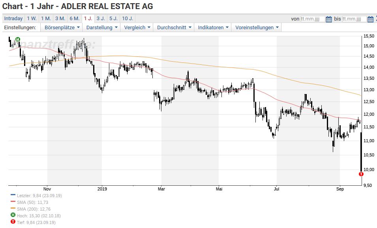
Task: Click the 'Mai' x-axis label
Action: point(219,189)
